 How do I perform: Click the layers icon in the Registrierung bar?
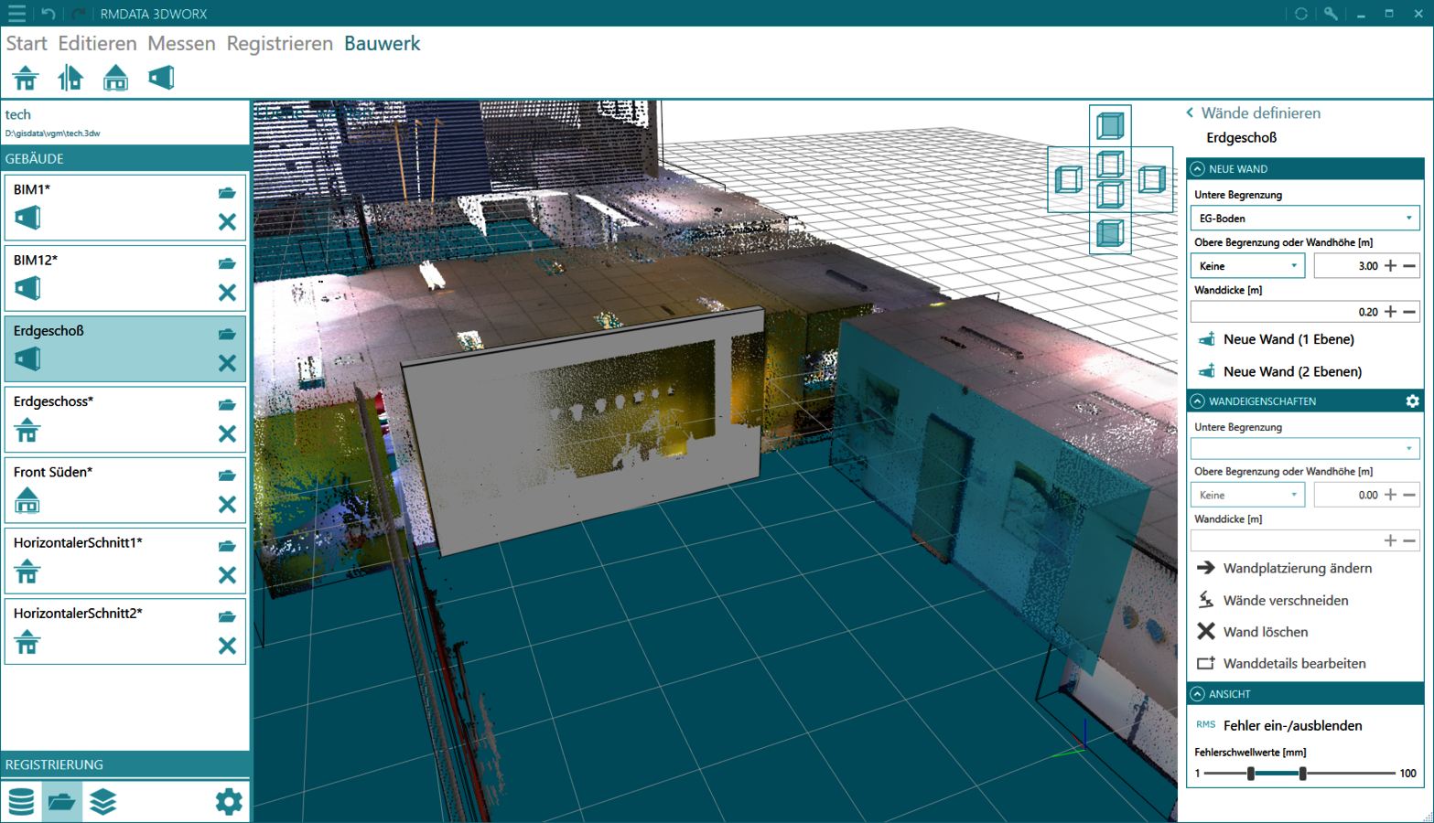(103, 802)
